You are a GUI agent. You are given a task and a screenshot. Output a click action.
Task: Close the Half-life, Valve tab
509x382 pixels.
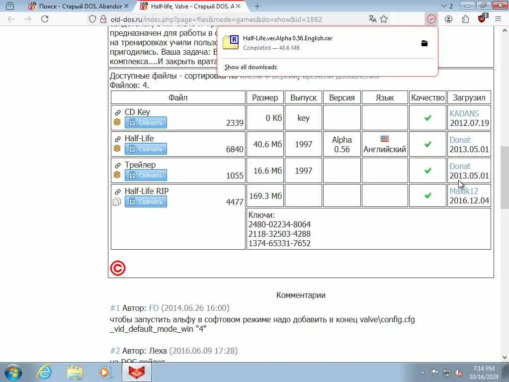[x=238, y=6]
